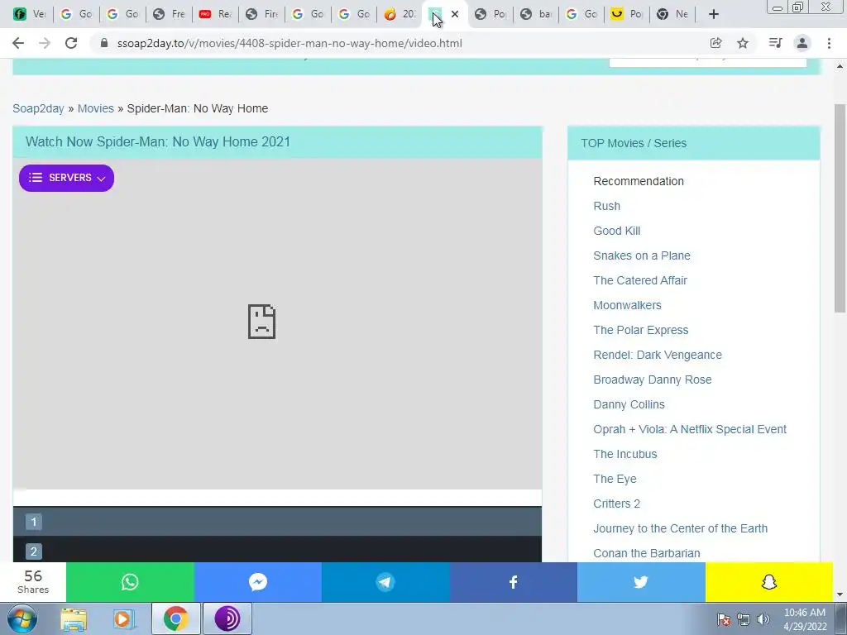Switch to the tab starting with 20

pos(400,14)
